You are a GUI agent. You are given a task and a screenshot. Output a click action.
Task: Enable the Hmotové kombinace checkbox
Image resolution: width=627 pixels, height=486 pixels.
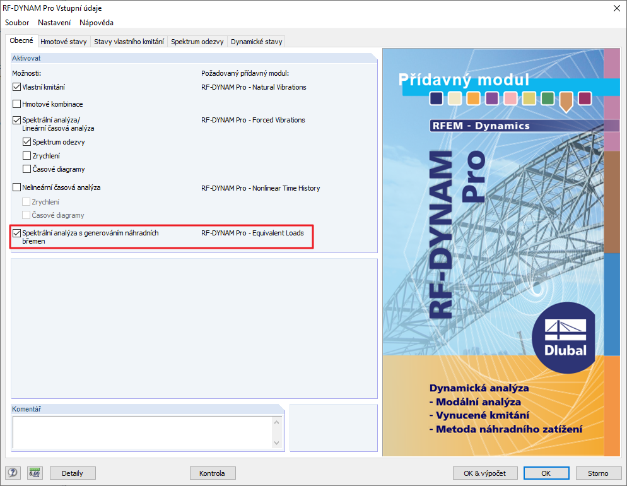16,104
